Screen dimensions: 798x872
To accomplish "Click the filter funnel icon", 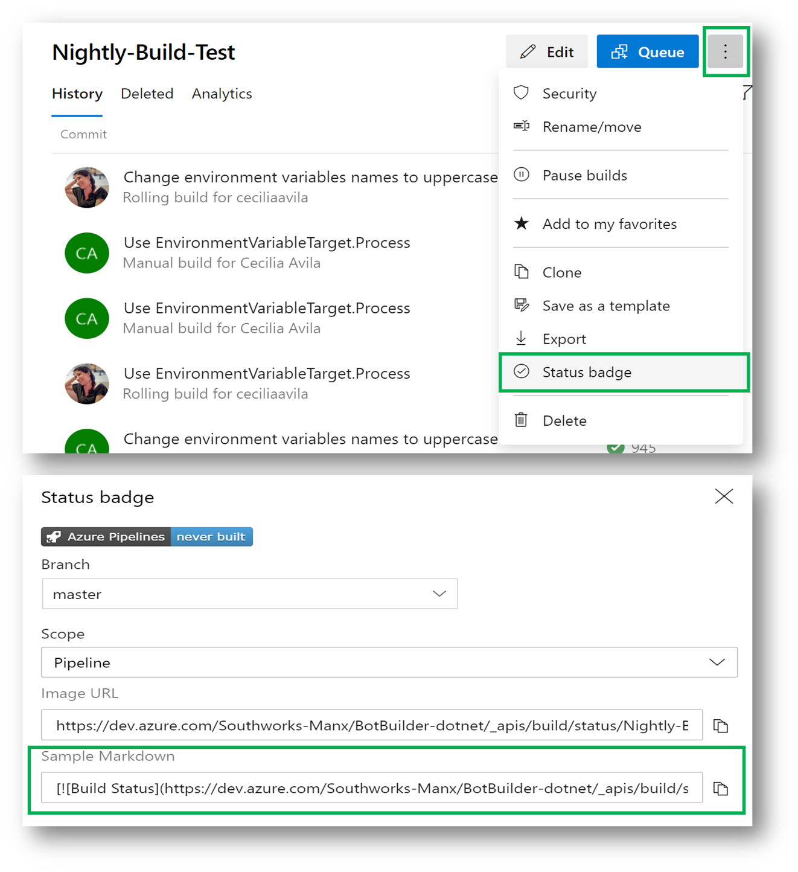I will tap(747, 92).
